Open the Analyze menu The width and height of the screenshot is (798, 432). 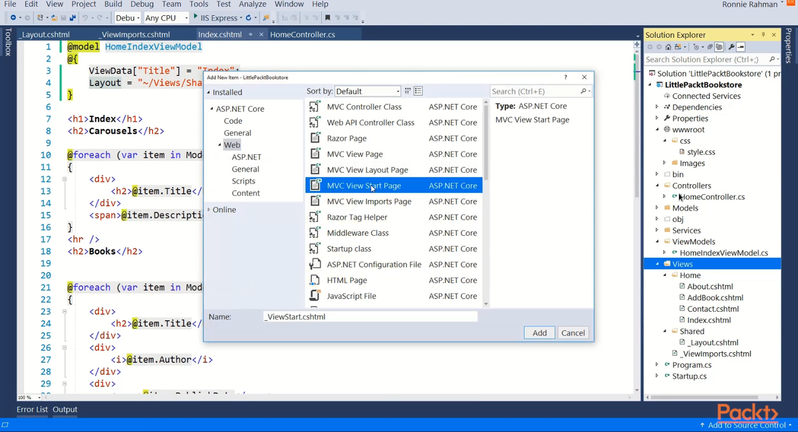[x=252, y=4]
